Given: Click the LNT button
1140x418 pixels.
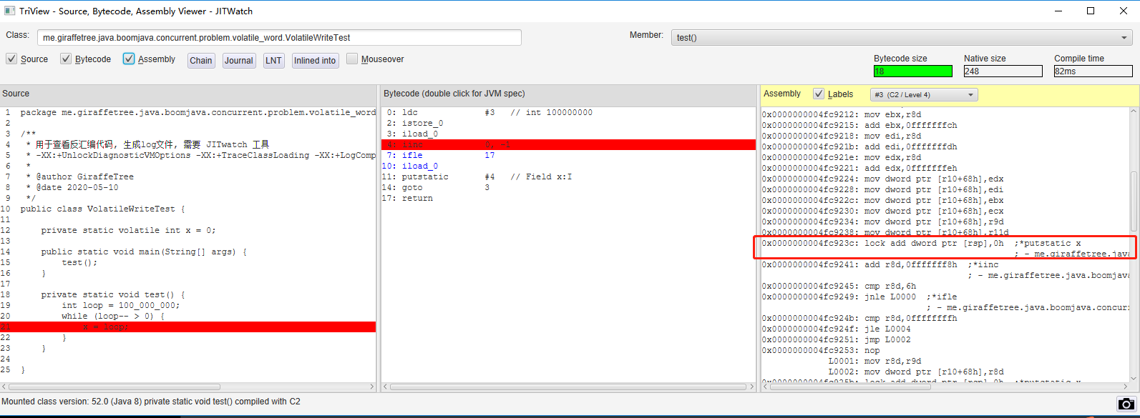Looking at the screenshot, I should pos(273,61).
